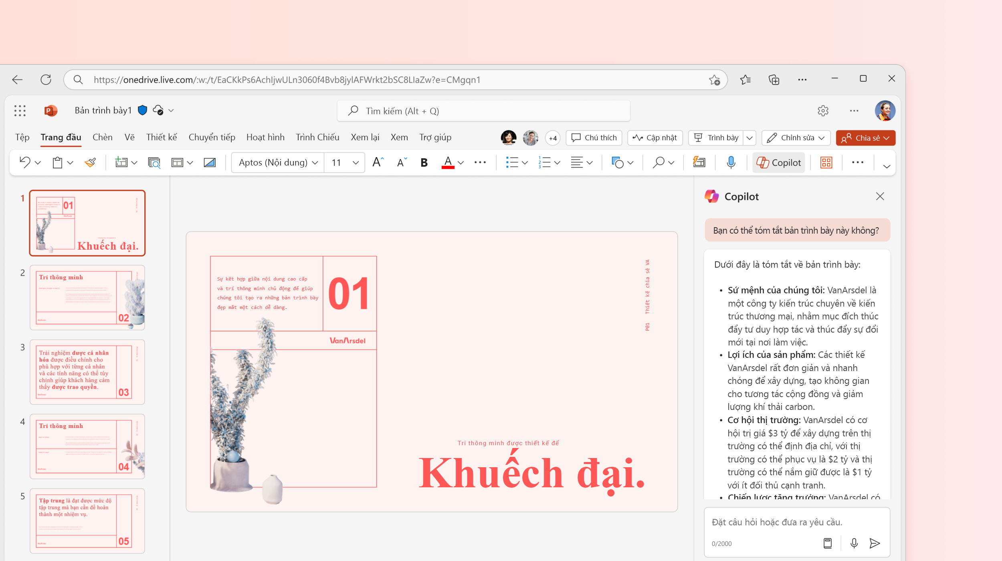1002x561 pixels.
Task: Click Cập nhật button in toolbar
Action: coord(655,138)
